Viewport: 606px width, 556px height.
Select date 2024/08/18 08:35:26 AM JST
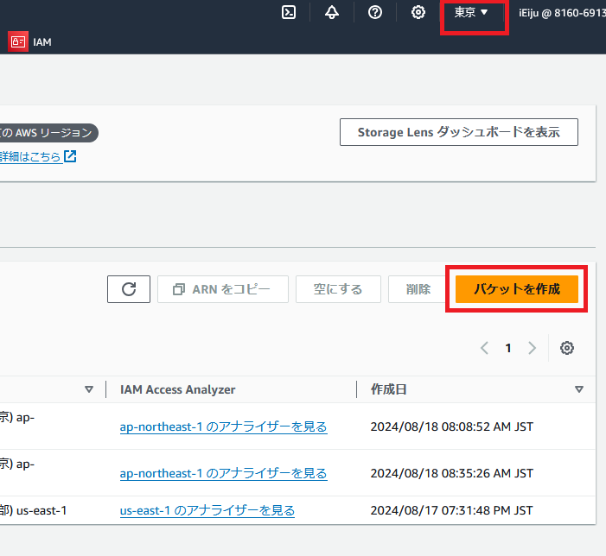pos(452,473)
